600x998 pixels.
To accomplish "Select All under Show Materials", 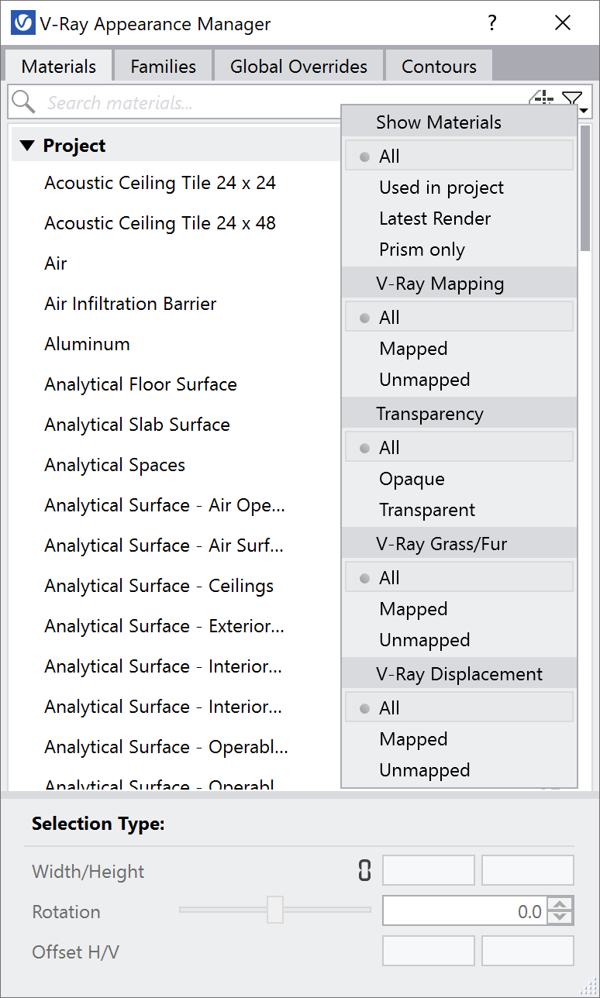I will (x=459, y=156).
